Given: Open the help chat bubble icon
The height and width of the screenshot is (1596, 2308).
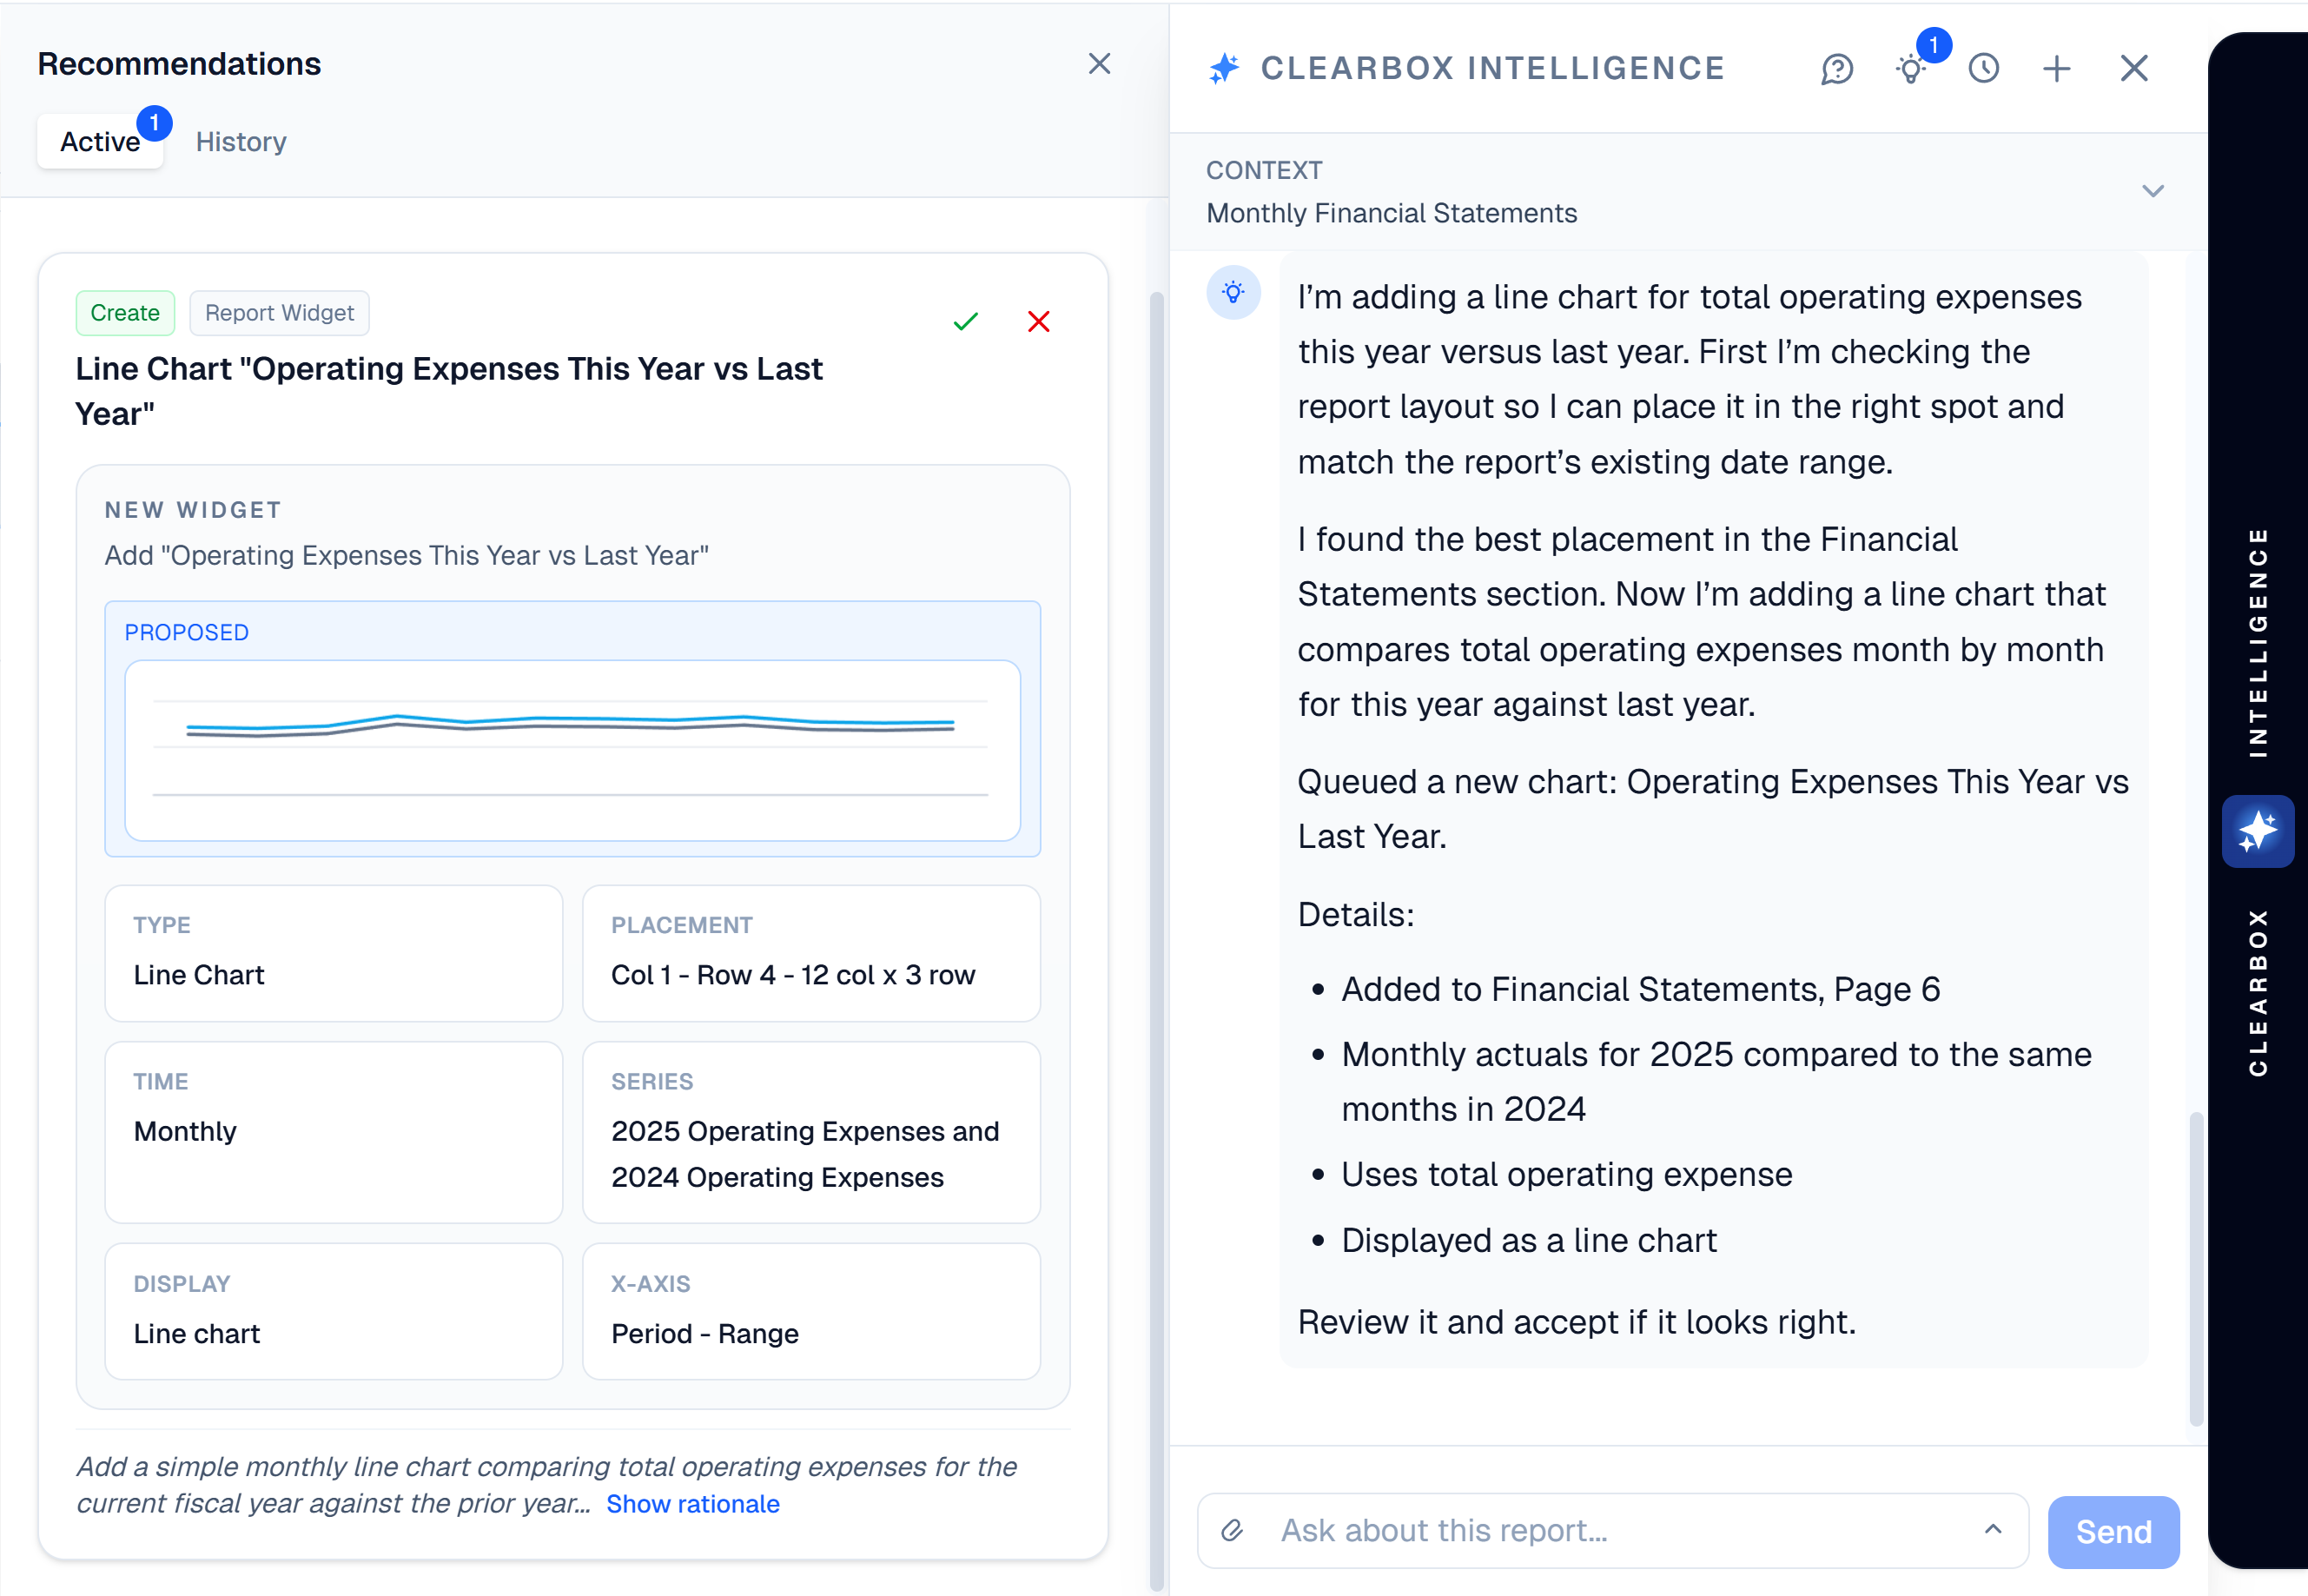Looking at the screenshot, I should 1837,68.
